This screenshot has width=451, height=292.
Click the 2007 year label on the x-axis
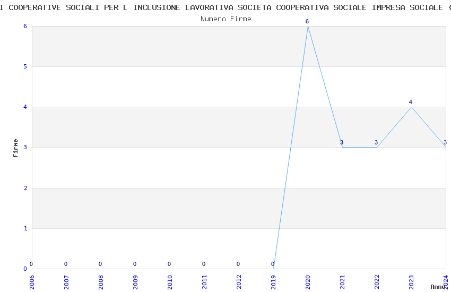66,282
